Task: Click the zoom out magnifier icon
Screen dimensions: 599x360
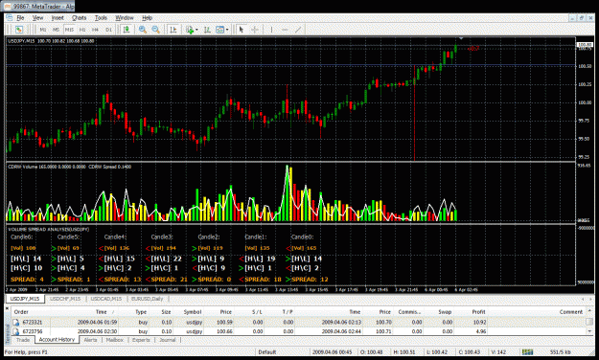Action: [155, 30]
